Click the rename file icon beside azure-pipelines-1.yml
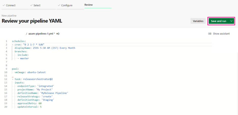 [58, 34]
